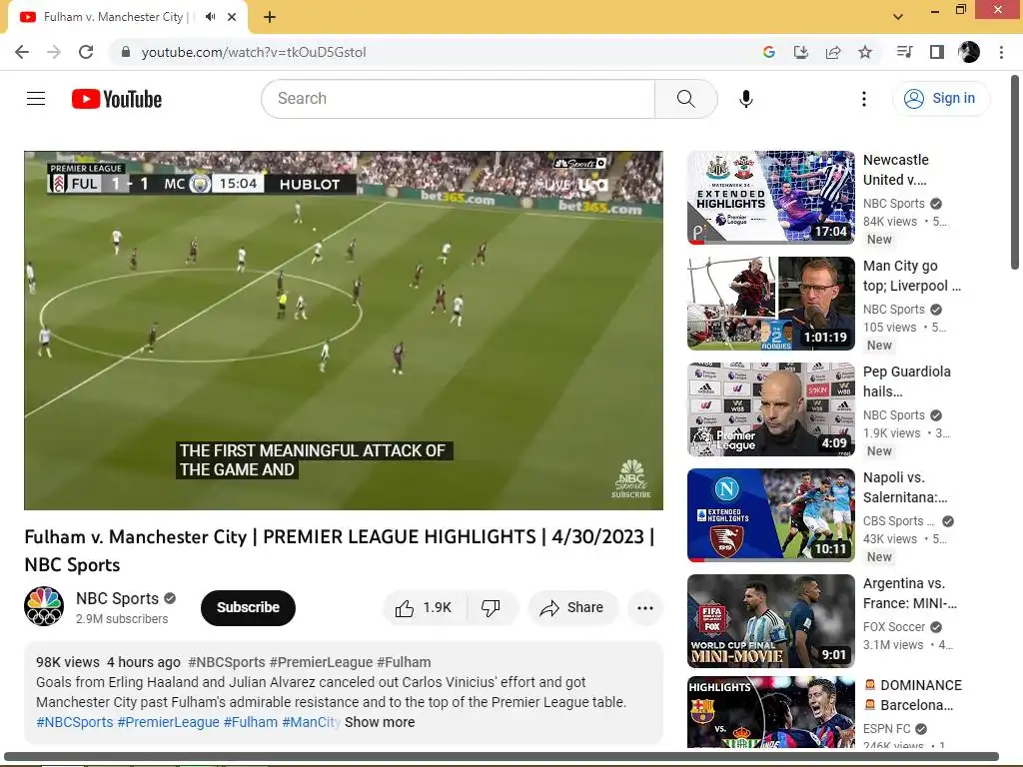This screenshot has height=767, width=1023.
Task: Open the Newcastle United v. video title
Action: 896,170
